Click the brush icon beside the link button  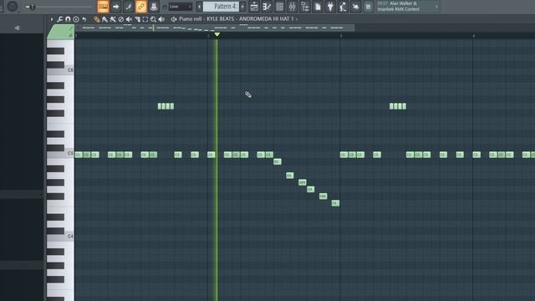[129, 7]
